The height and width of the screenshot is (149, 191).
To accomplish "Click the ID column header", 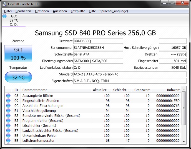I will click(16, 90).
